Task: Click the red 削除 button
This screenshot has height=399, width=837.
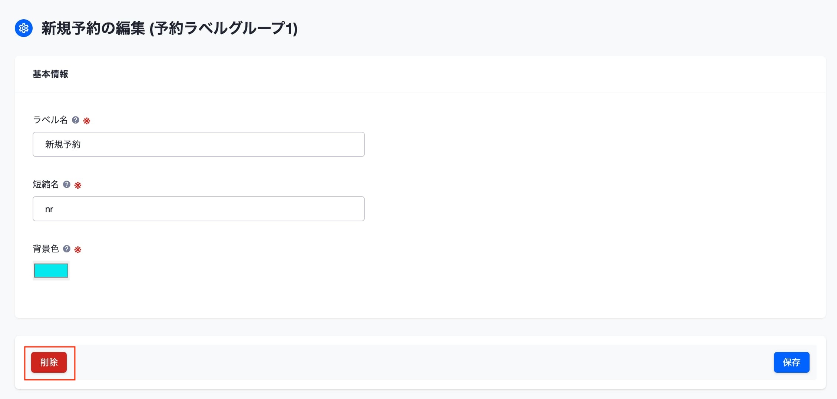Action: point(49,362)
